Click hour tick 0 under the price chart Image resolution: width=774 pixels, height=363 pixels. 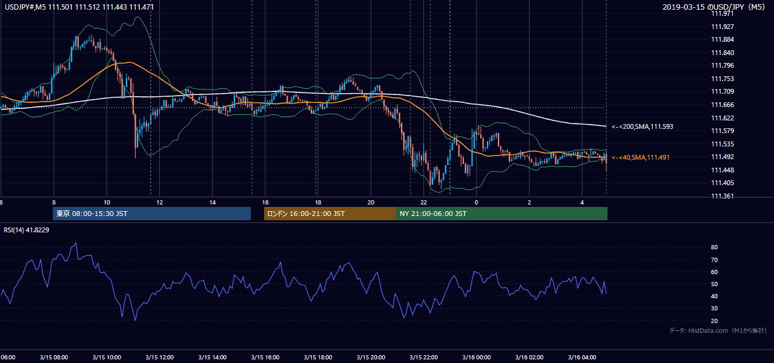click(x=477, y=202)
